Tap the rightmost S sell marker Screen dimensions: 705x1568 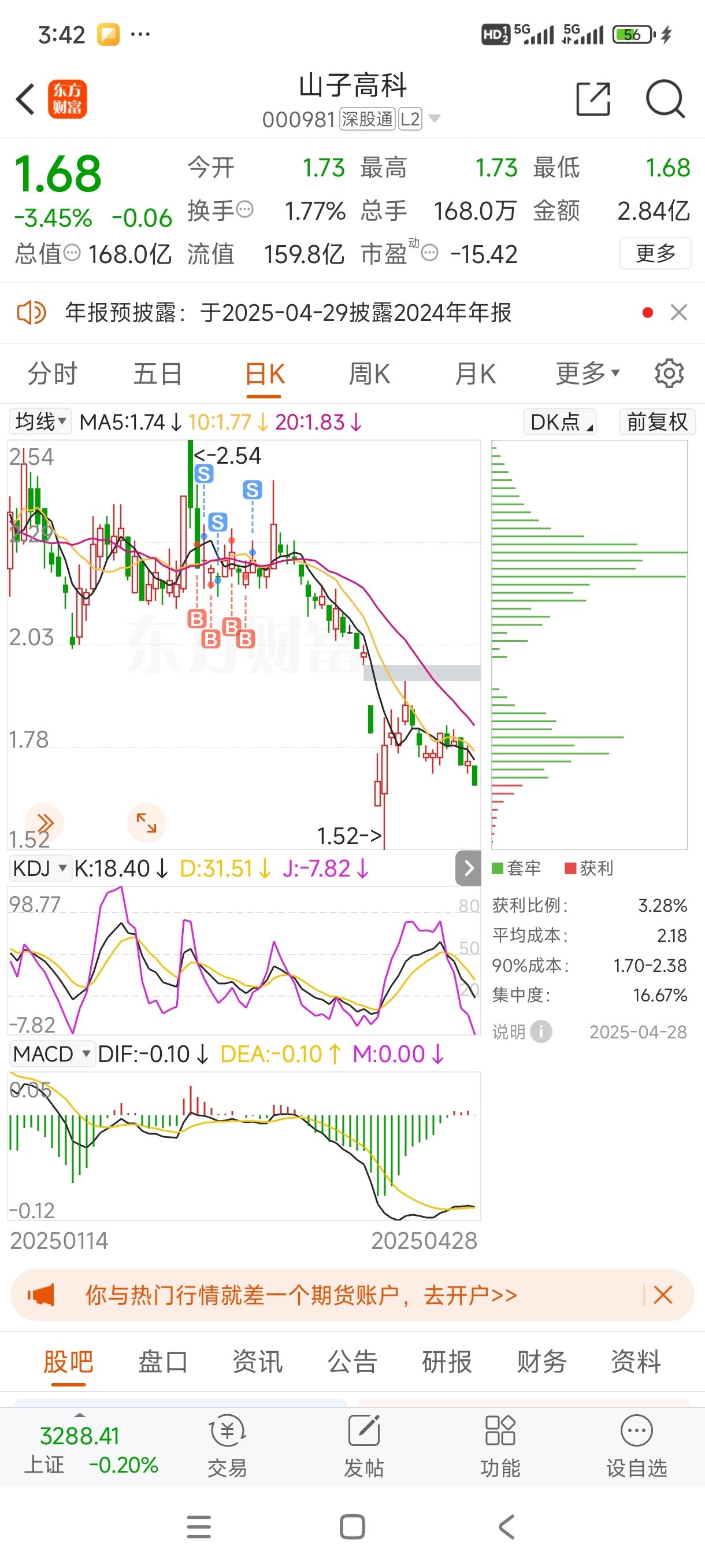coord(253,489)
